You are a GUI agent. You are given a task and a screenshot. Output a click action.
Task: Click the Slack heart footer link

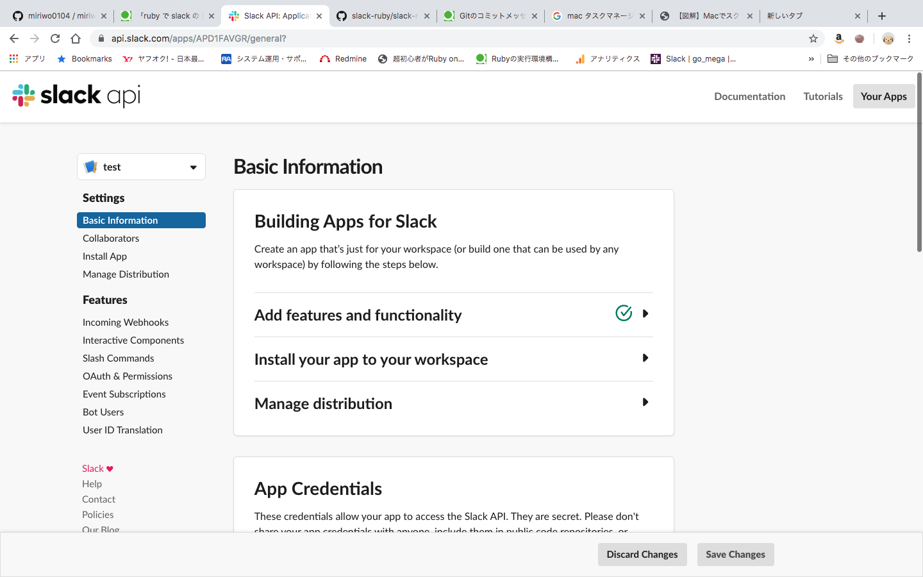point(97,468)
